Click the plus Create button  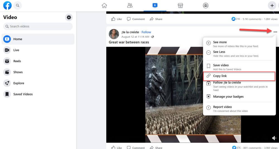click(272, 6)
